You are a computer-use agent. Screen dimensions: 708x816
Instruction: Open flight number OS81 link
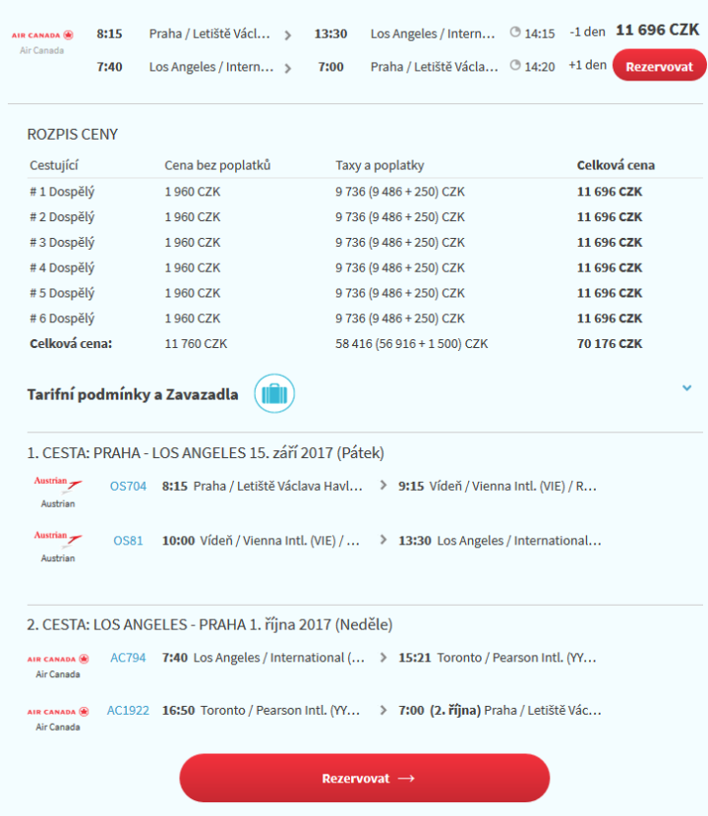coord(128,540)
